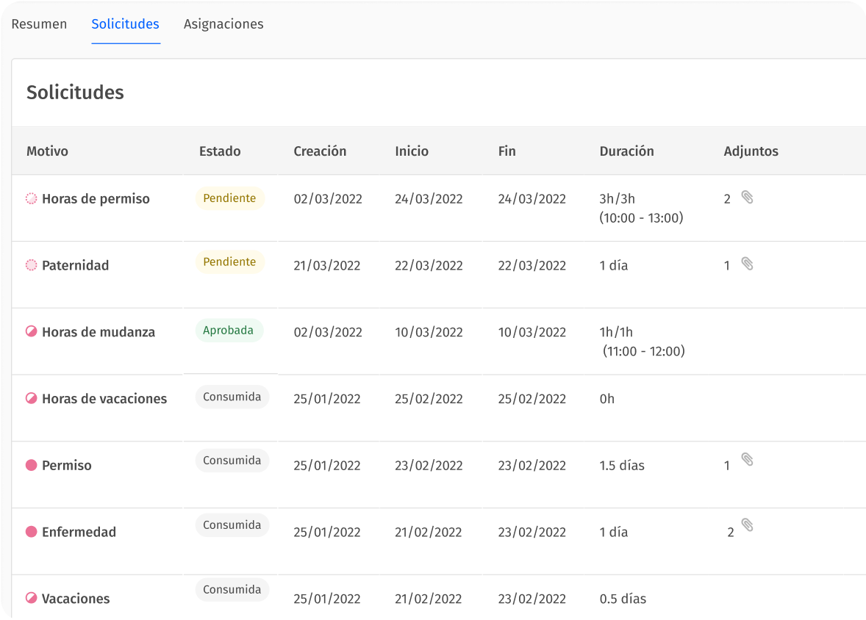Select the Solicitudes tab
The height and width of the screenshot is (620, 866).
(125, 24)
